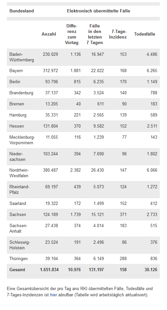
Task: Select the Saarland row label
Action: click(18, 203)
